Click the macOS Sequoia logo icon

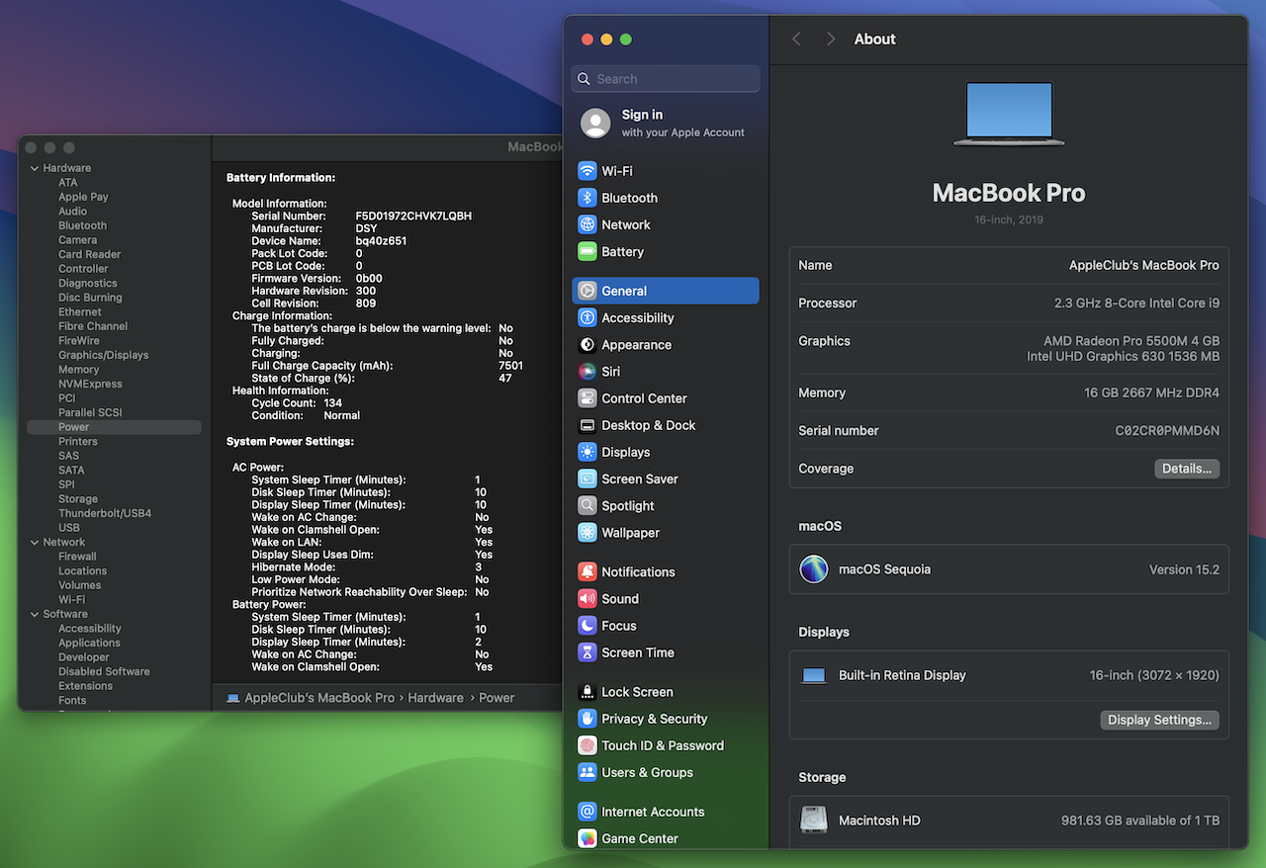coord(814,569)
